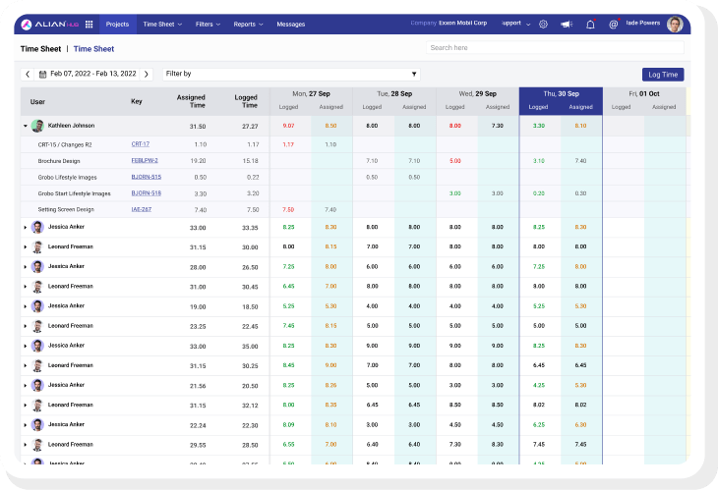Expand Leonard Freeman row with 30.25 logged
This screenshot has width=718, height=490.
point(26,365)
